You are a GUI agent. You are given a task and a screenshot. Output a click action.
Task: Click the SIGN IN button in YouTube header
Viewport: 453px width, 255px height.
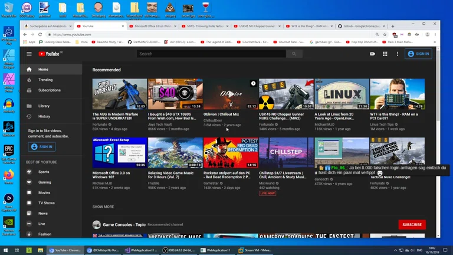tap(418, 54)
